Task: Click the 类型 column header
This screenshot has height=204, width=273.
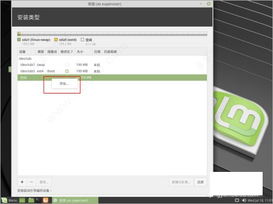Action: (41, 52)
